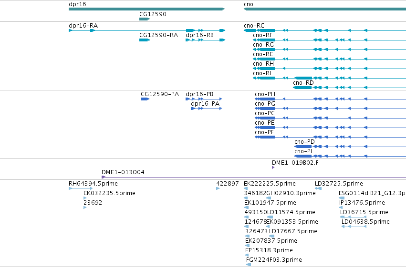This screenshot has width=406, height=267.
Task: Select the 326473 feature label
Action: click(x=256, y=231)
